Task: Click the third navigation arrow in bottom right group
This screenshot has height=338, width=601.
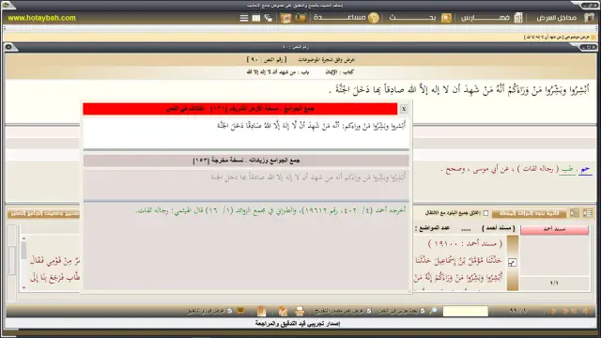Action: (565, 311)
